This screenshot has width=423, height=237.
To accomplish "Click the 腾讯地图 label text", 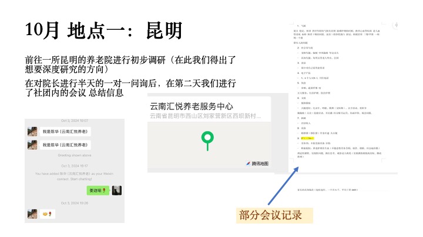I will 260,163.
